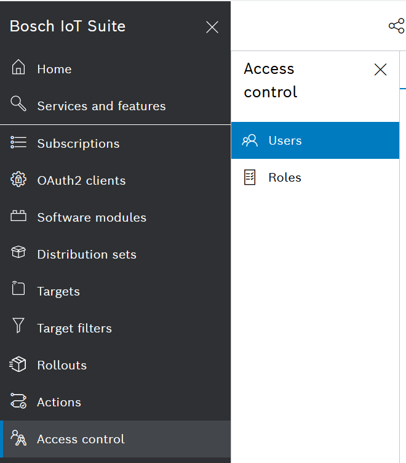Open the Roles submenu item

284,177
